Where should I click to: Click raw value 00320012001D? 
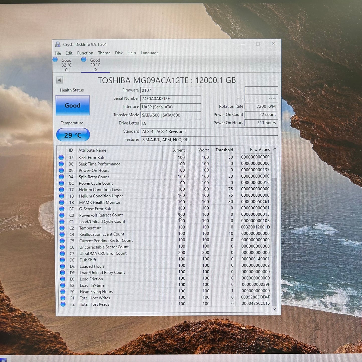click(x=255, y=227)
